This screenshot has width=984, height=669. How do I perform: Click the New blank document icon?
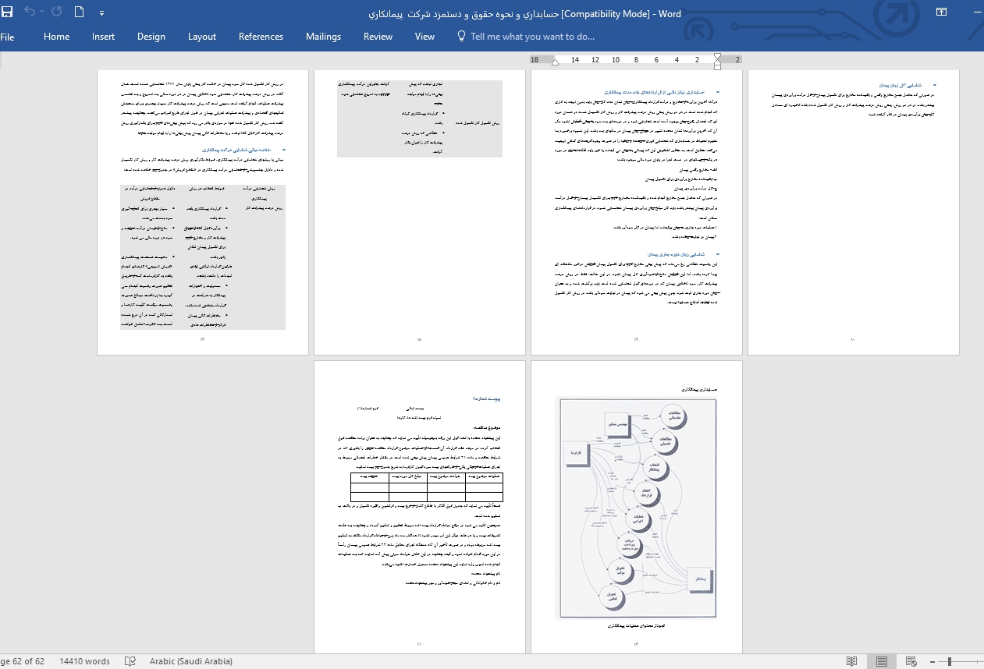coord(80,12)
